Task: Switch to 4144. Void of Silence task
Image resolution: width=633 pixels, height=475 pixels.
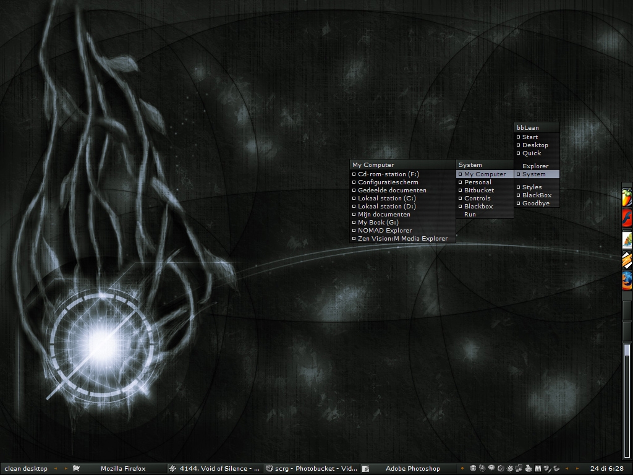Action: coord(215,469)
